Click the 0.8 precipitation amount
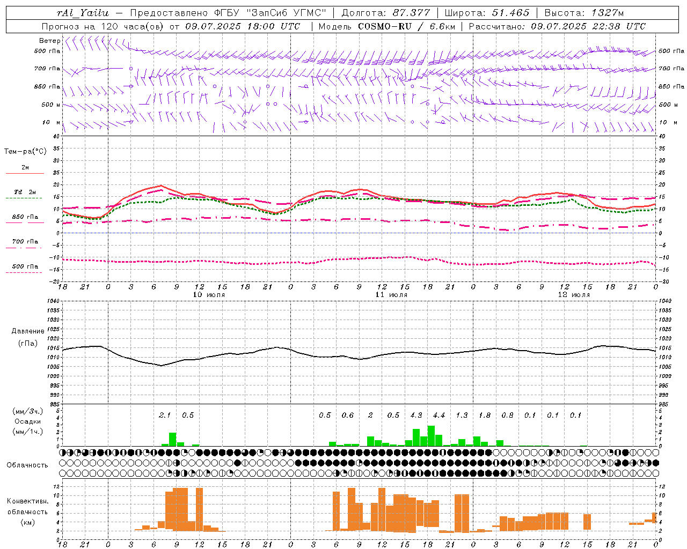 click(507, 415)
